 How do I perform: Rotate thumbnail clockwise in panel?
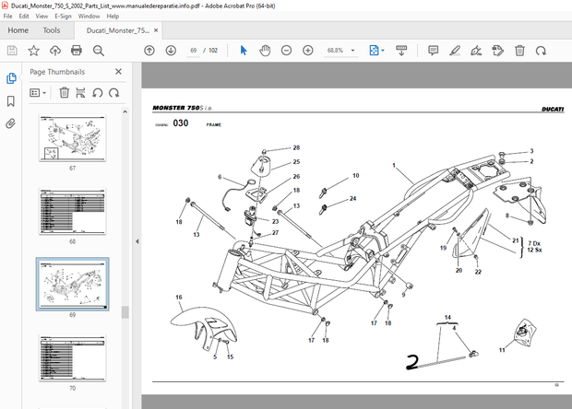(x=113, y=92)
